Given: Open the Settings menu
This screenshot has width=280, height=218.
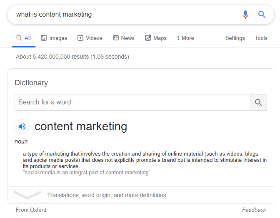Looking at the screenshot, I should click(235, 38).
